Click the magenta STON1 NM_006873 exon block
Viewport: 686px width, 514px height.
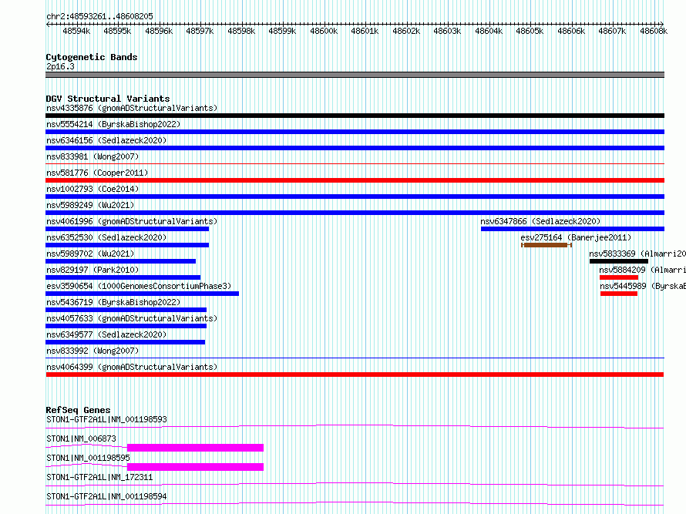195,448
